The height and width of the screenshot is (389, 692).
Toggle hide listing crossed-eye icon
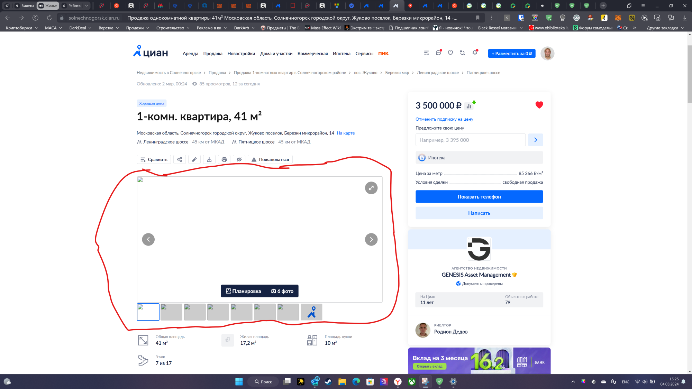pos(239,159)
